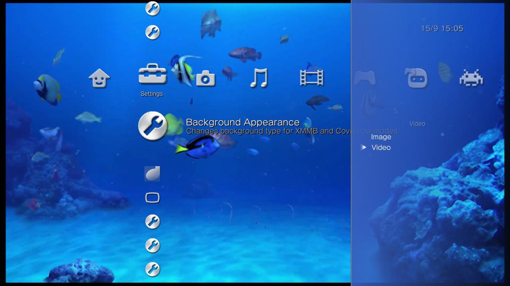
Task: Select the topmost wrench setting icon
Action: (153, 8)
